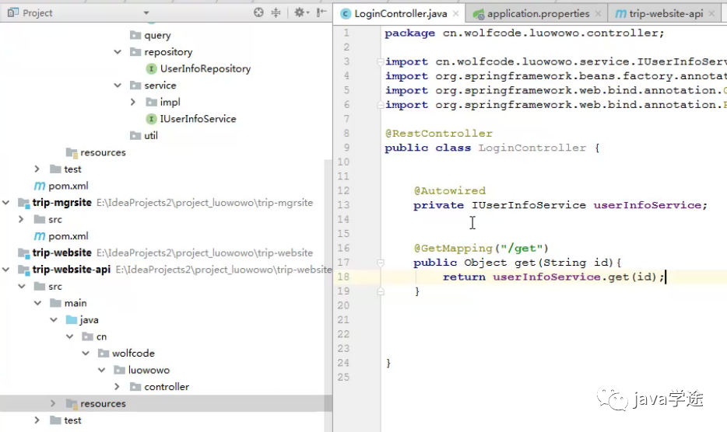Collapse the repository folder
The height and width of the screenshot is (432, 727).
pyautogui.click(x=118, y=52)
